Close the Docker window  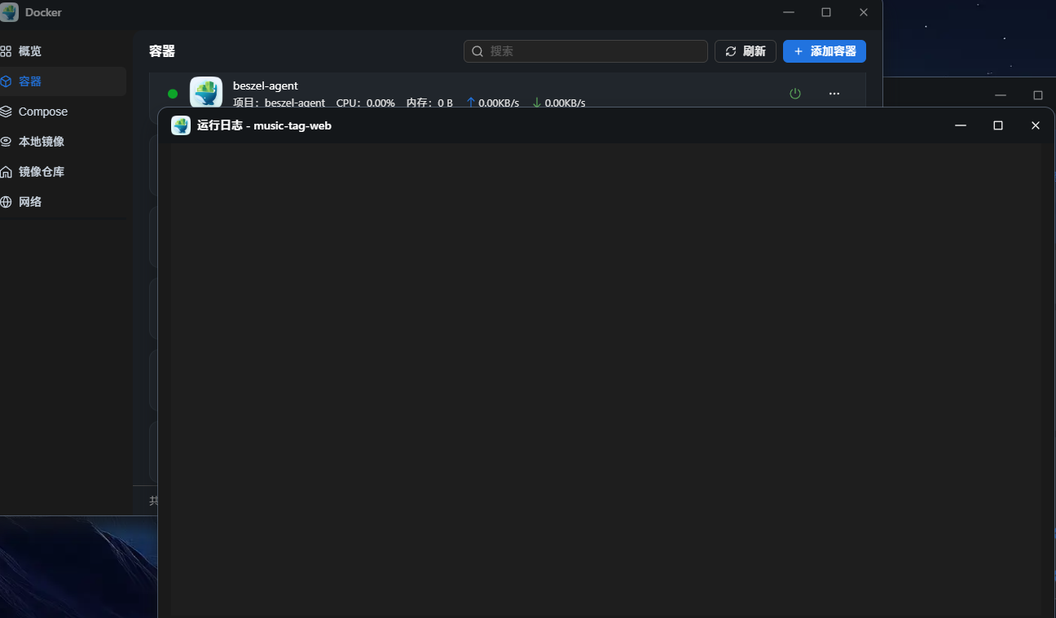864,12
